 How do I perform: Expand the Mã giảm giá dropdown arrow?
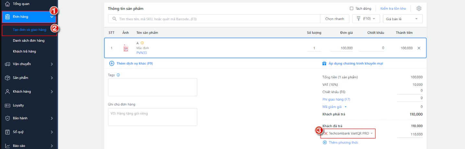[x=345, y=107]
